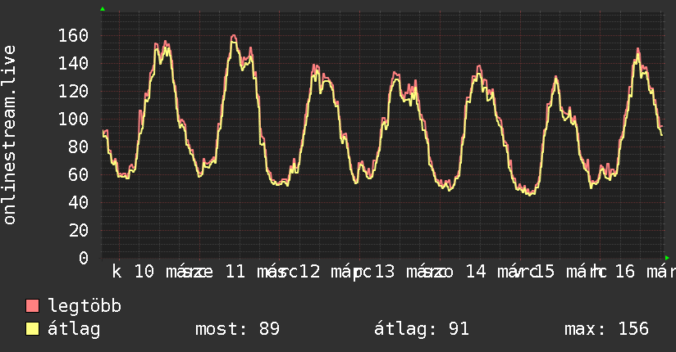Click the onlinestream.live vertical axis title
Image resolution: width=676 pixels, height=352 pixels.
(x=9, y=135)
